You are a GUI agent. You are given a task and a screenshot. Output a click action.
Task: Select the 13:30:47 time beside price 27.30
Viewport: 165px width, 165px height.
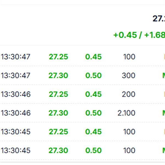16,75
